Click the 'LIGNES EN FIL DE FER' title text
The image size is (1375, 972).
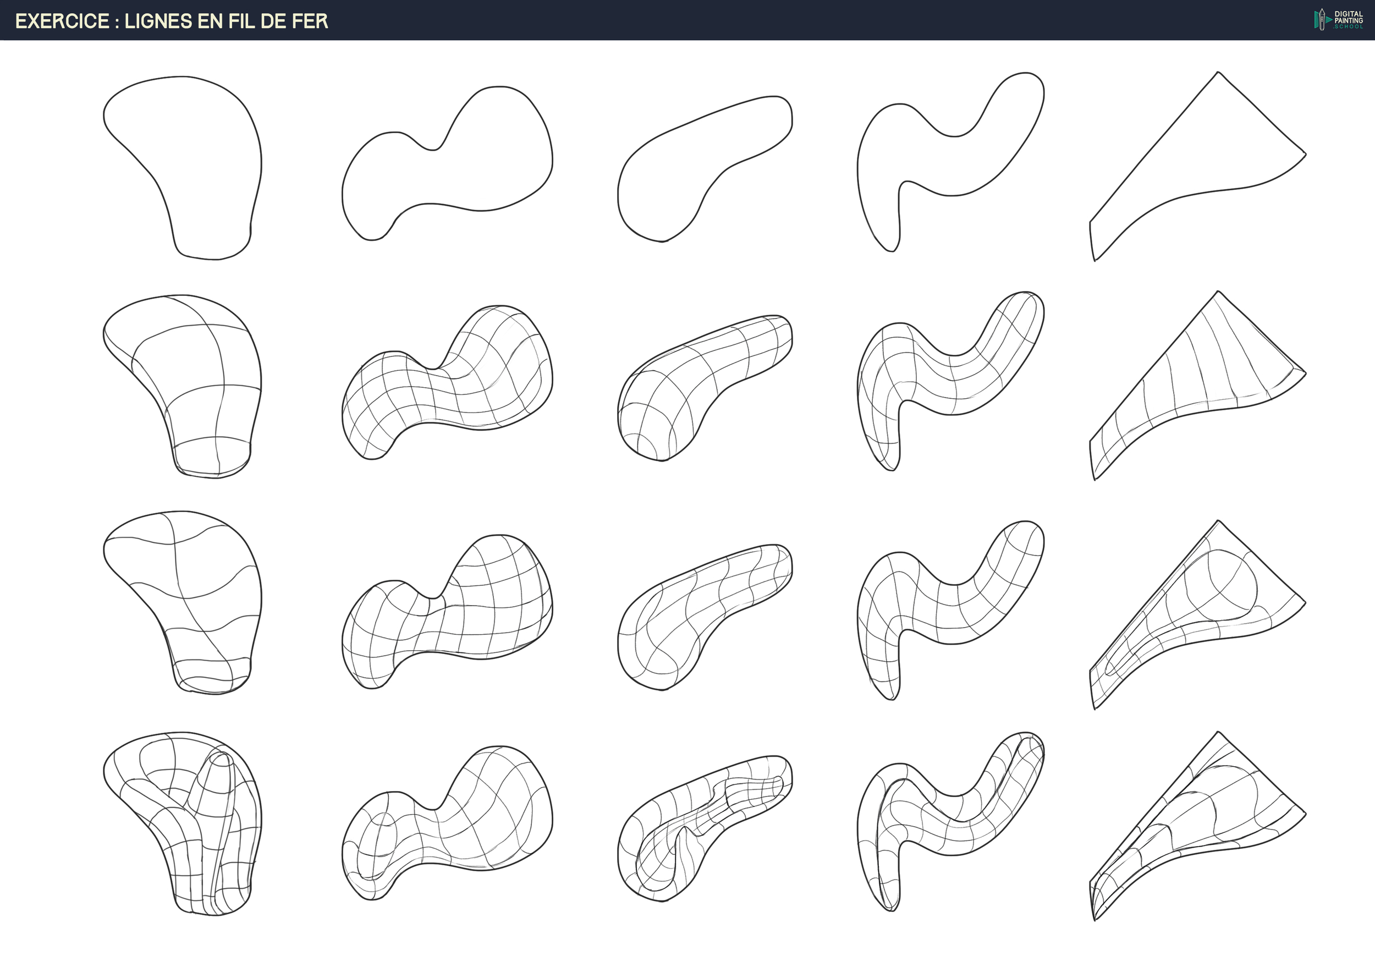click(227, 21)
